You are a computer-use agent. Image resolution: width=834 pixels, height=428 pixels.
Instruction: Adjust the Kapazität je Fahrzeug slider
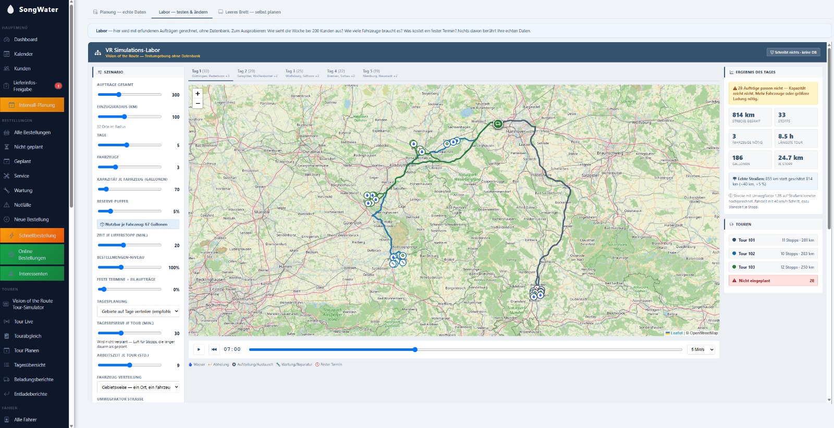click(x=130, y=190)
